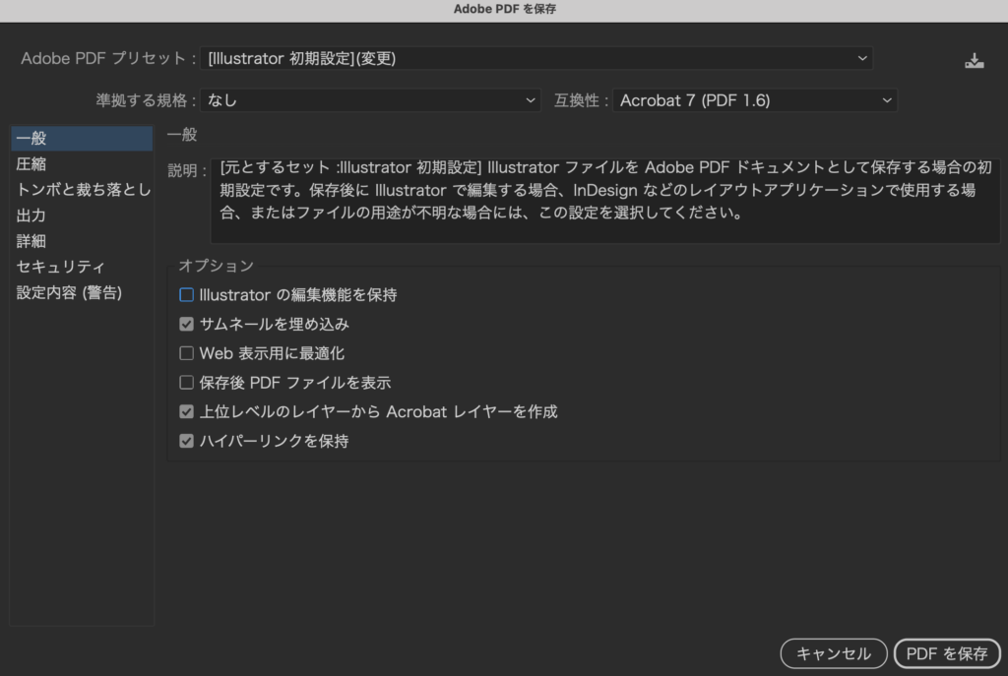The image size is (1008, 676).
Task: Select the 一般 category in sidebar
Action: point(82,138)
